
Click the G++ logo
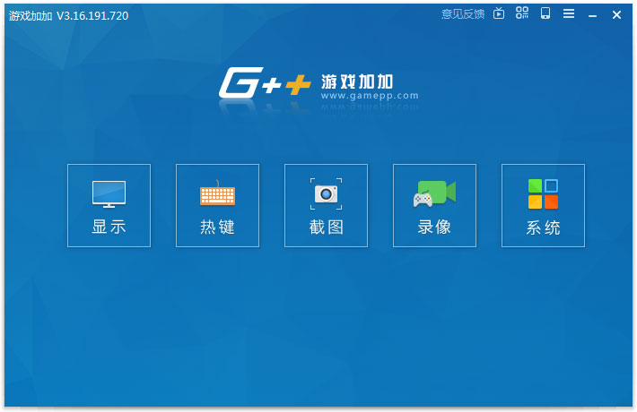(265, 82)
